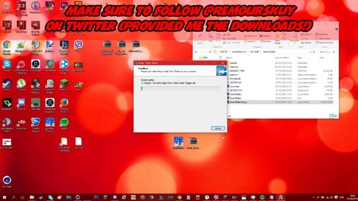Image resolution: width=358 pixels, height=201 pixels.
Task: Open Task View on the taskbar
Action: click(x=22, y=197)
